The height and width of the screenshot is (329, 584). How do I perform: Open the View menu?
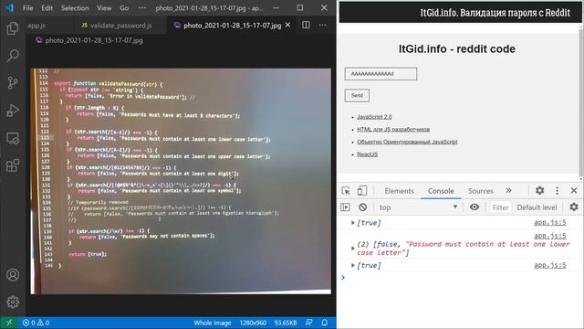(104, 8)
